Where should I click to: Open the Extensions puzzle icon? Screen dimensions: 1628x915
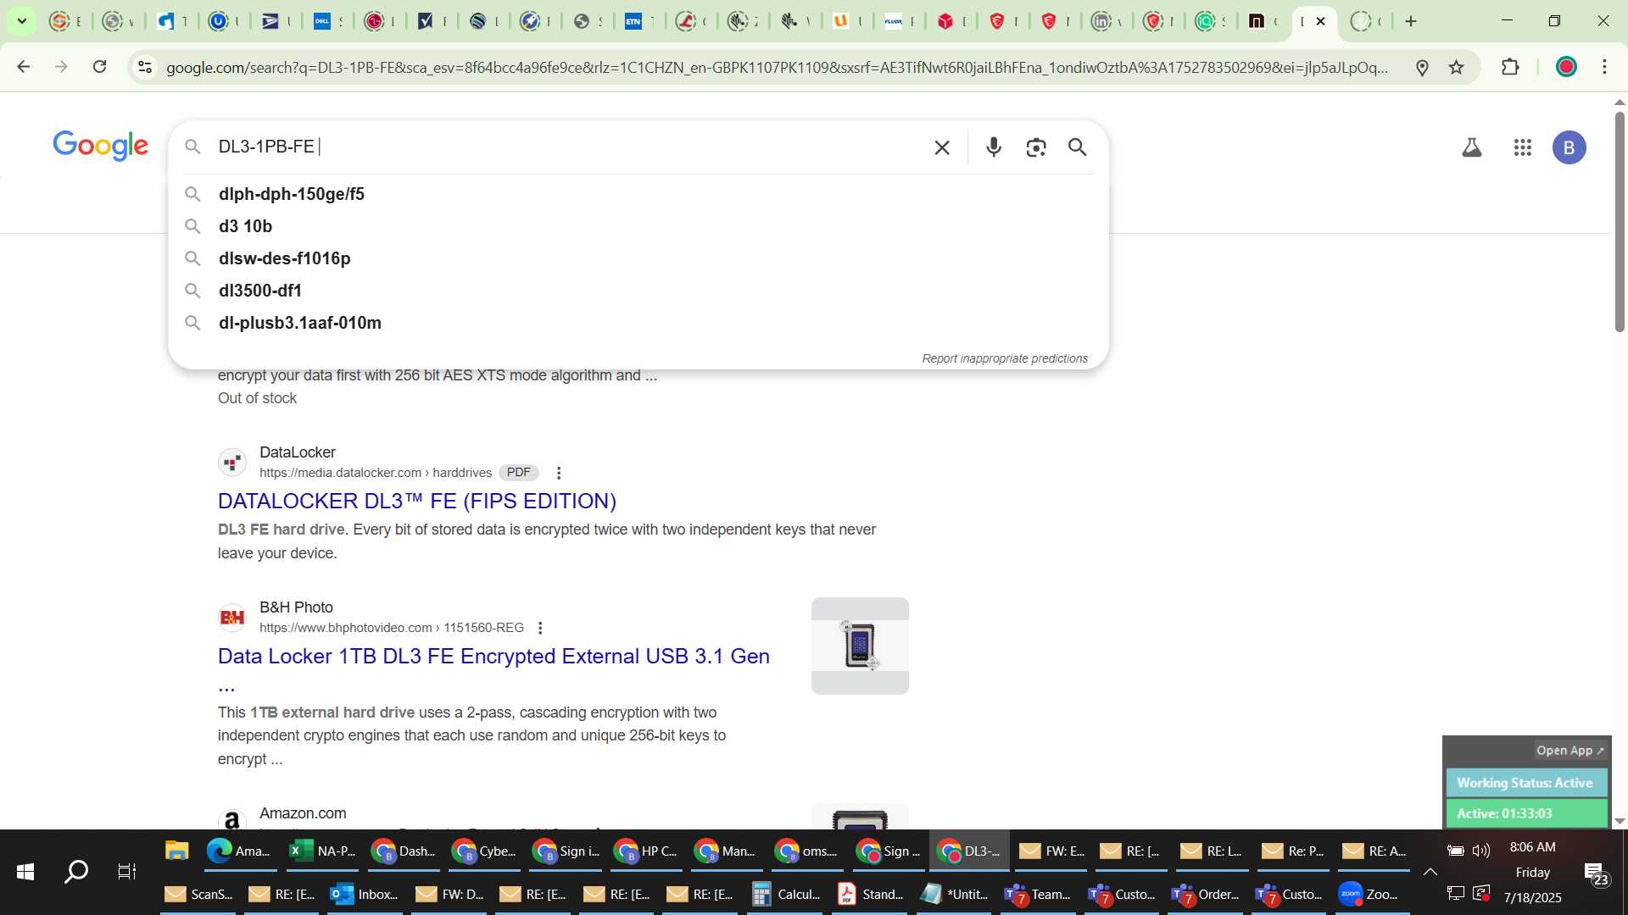click(x=1510, y=67)
